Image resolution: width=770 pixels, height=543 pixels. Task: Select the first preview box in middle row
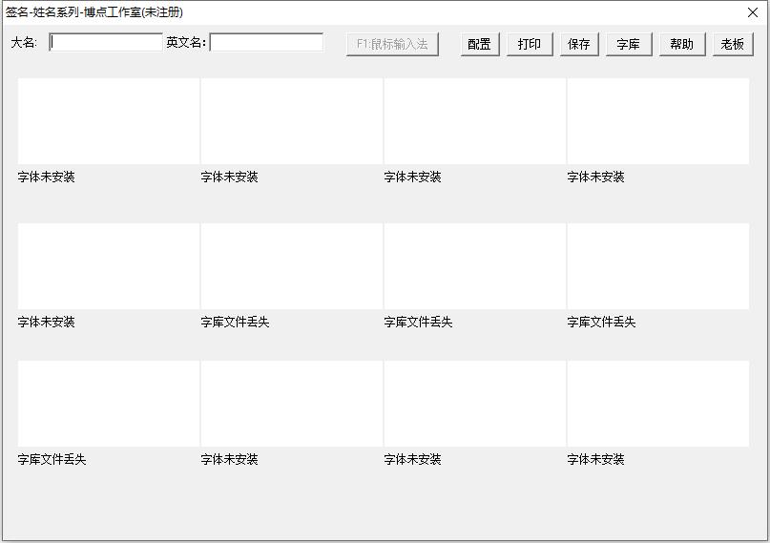coord(109,266)
